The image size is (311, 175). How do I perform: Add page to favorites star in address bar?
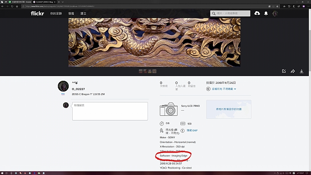tap(277, 6)
